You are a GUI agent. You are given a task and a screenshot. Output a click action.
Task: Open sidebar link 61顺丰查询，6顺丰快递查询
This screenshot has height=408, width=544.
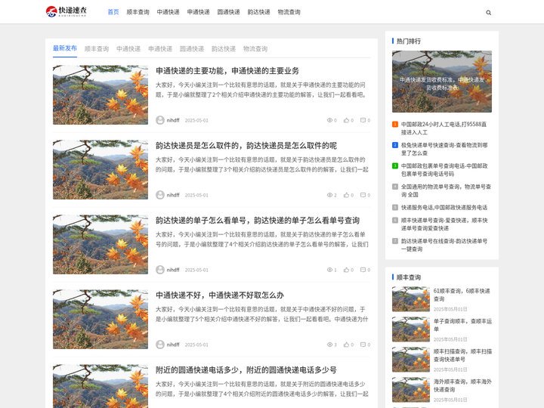pyautogui.click(x=462, y=295)
